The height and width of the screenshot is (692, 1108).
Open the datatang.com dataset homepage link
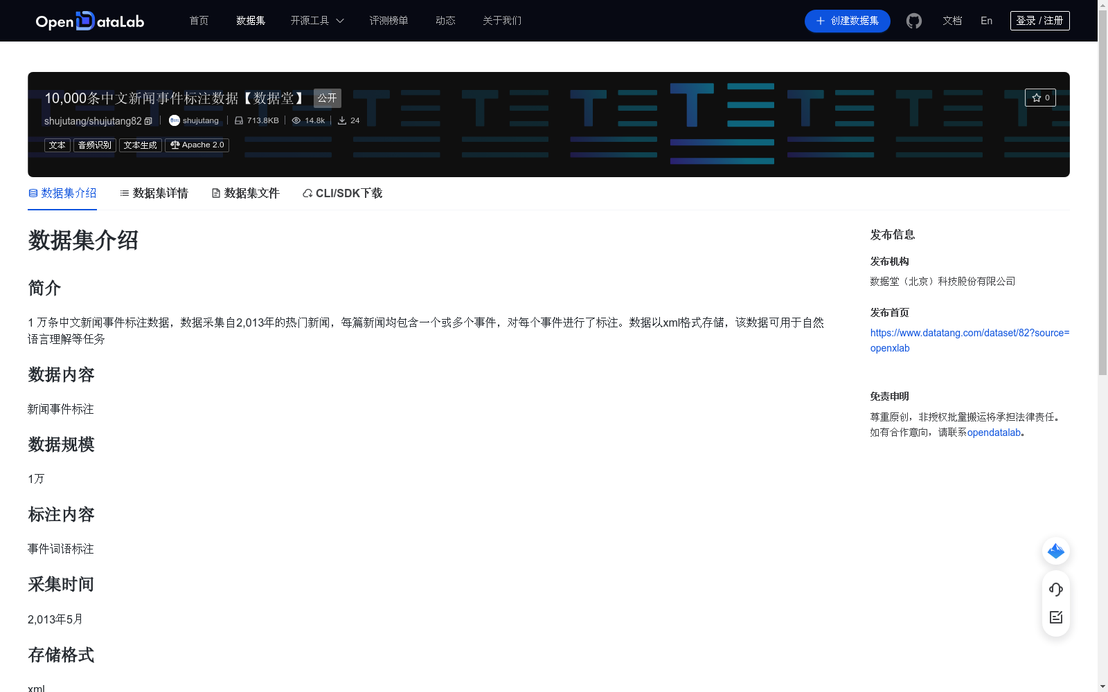969,340
